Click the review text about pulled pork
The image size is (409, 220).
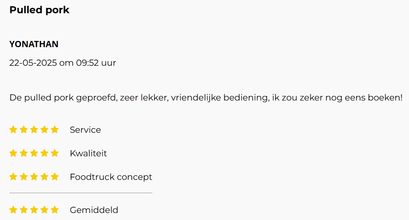pos(206,98)
